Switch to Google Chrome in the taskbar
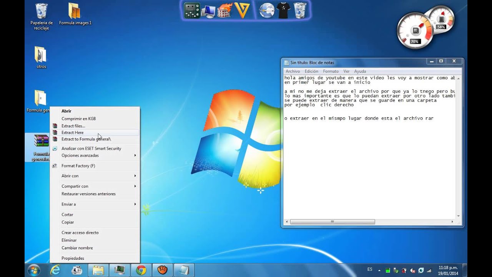The height and width of the screenshot is (277, 492). coord(141,270)
